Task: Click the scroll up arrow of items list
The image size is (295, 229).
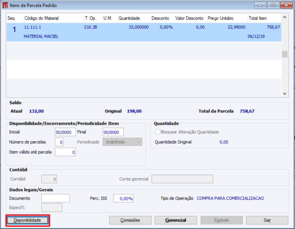Action: [x=285, y=17]
